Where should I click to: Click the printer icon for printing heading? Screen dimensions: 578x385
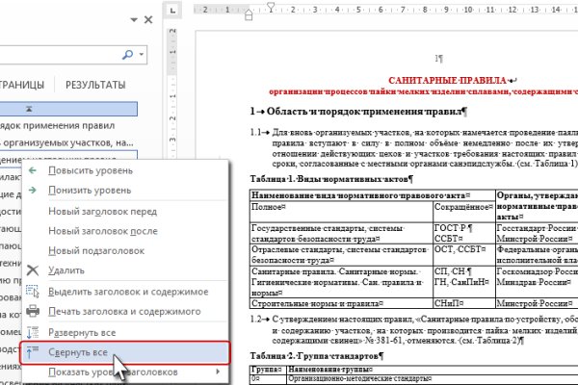[x=33, y=311]
